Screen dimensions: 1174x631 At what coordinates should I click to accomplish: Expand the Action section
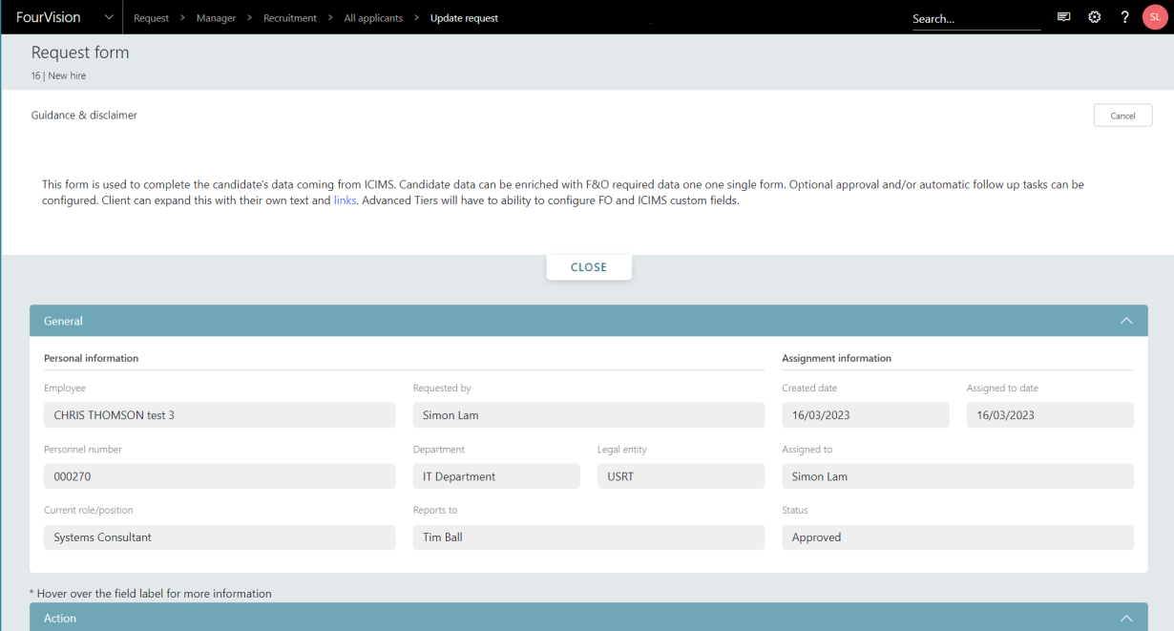point(1126,618)
